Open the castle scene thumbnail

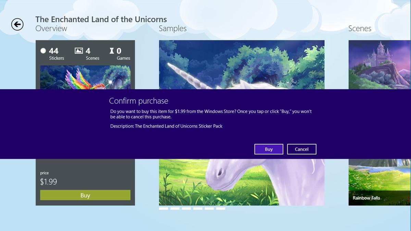[x=380, y=65]
